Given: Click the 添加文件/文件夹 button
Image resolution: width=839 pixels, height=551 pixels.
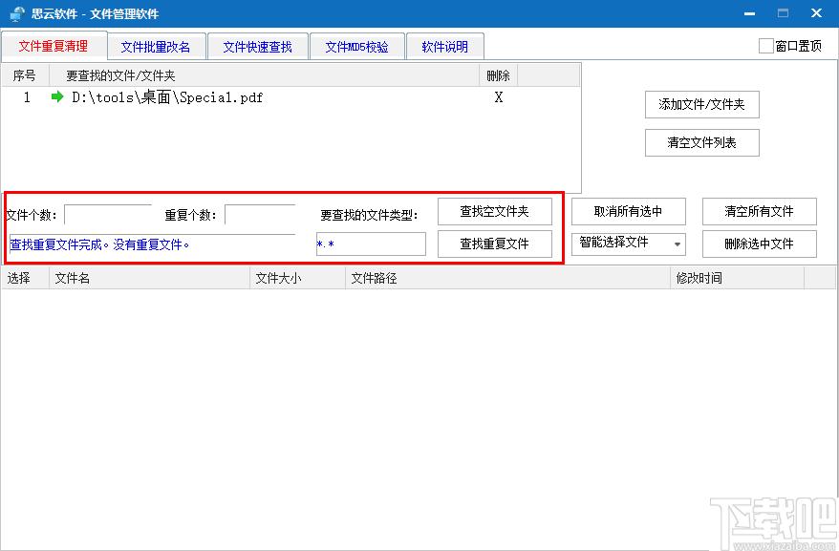Looking at the screenshot, I should pos(701,105).
